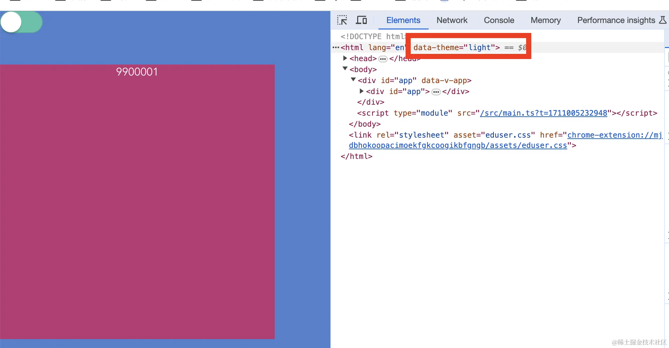The width and height of the screenshot is (669, 348).
Task: Click the Performance insights flask icon
Action: [x=662, y=20]
